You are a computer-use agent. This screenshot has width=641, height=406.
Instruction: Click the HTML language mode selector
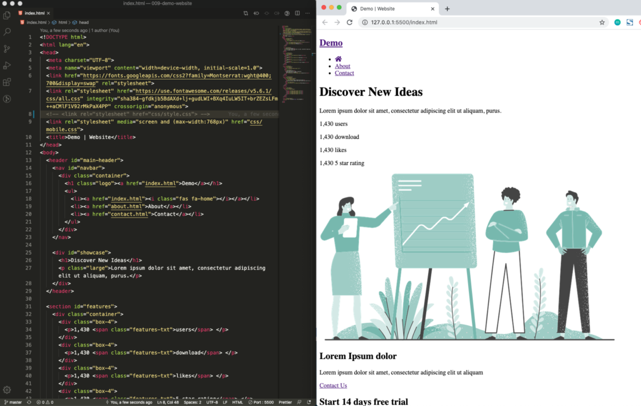(237, 402)
